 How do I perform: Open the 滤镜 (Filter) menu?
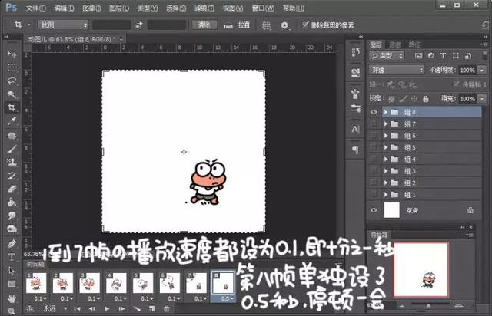pyautogui.click(x=204, y=8)
